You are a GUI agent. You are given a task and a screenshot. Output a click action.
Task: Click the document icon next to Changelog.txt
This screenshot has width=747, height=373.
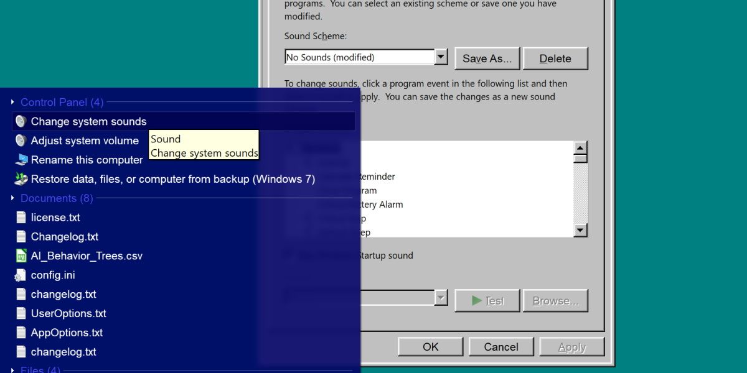[x=20, y=236]
